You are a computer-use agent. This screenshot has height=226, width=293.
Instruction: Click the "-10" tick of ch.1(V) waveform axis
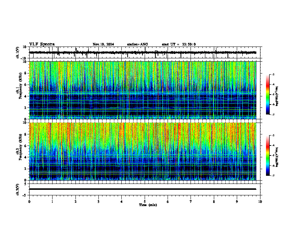point(24,58)
